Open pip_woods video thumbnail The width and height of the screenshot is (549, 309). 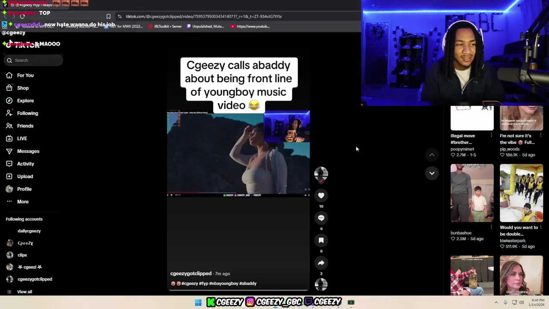pyautogui.click(x=521, y=118)
